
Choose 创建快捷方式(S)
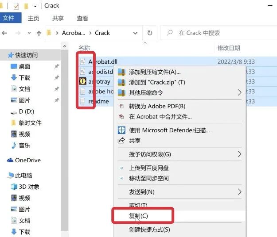(x=180, y=229)
